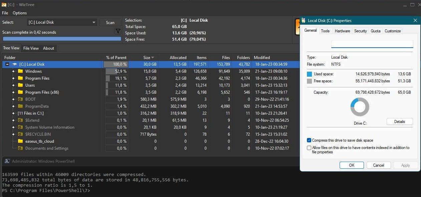Click the System Volume Information folder icon
This screenshot has width=421, height=197.
point(20,127)
